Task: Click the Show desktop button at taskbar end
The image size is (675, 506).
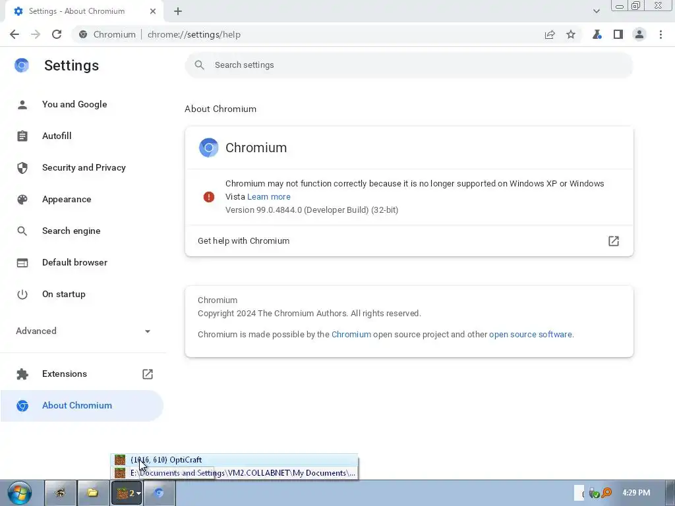Action: pyautogui.click(x=670, y=493)
